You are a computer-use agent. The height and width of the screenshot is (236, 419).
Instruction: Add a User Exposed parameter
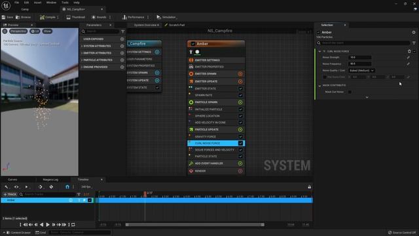point(122,39)
